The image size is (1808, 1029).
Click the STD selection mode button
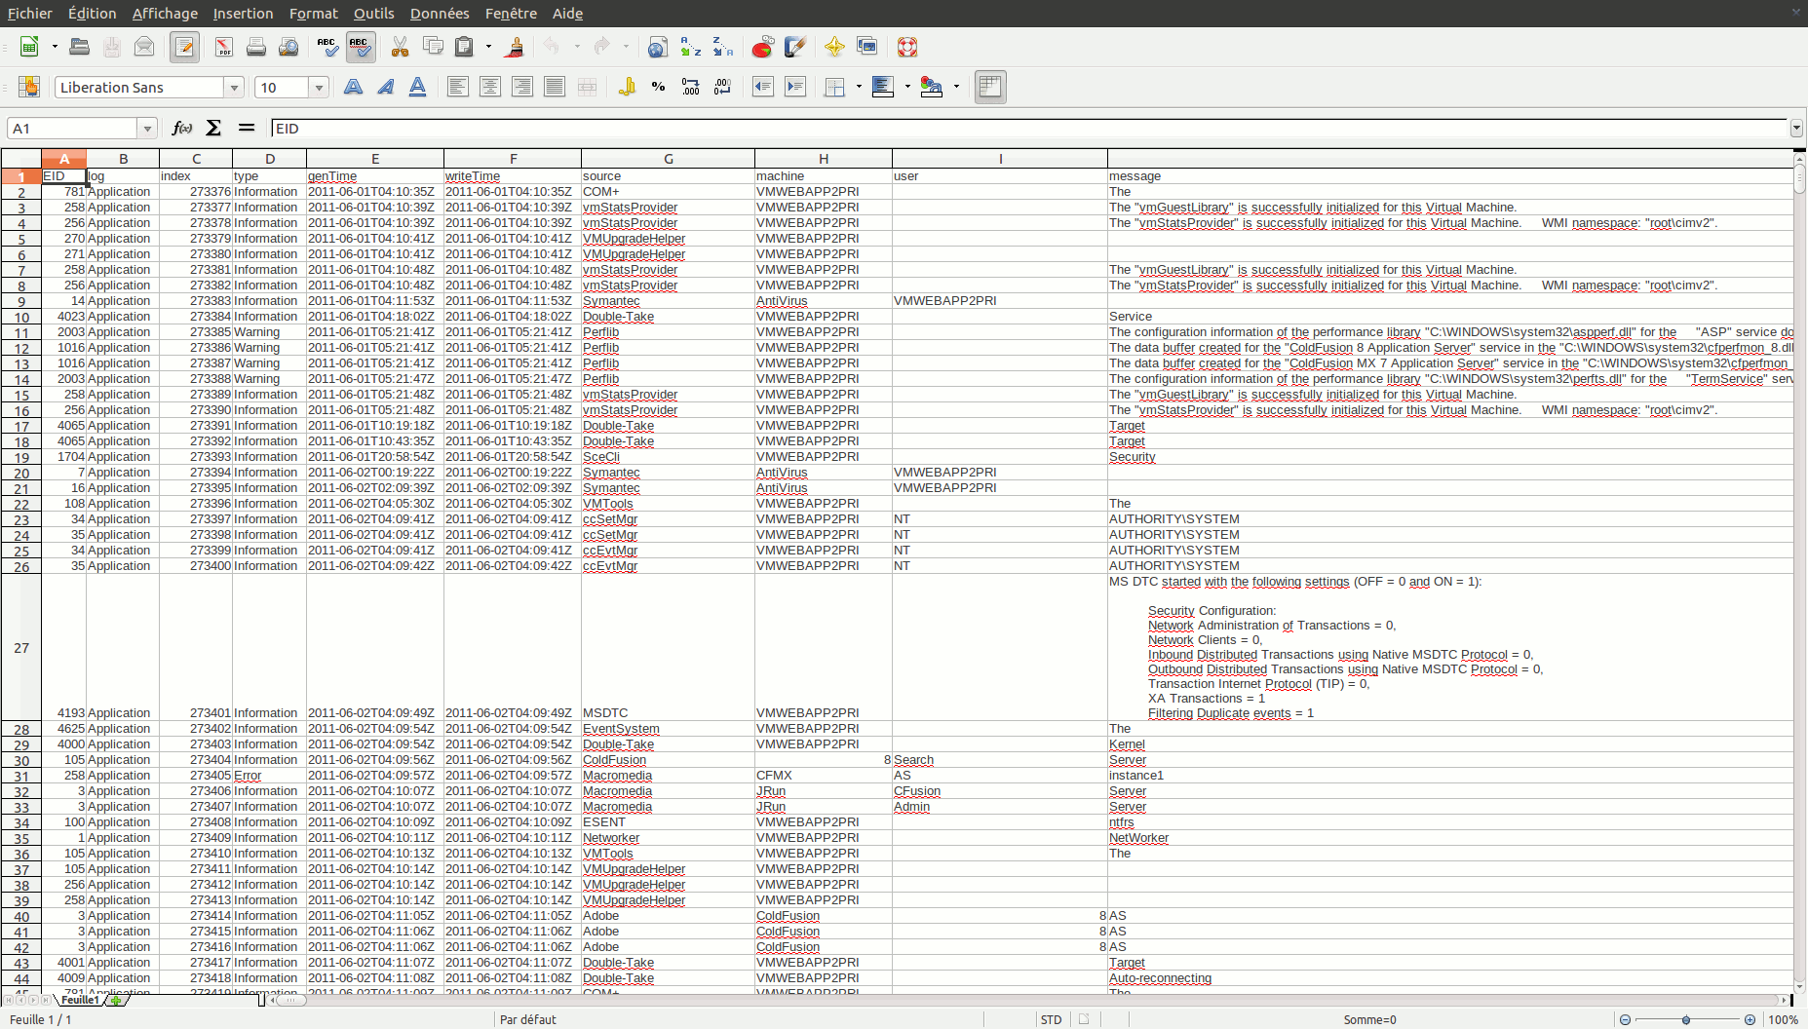pyautogui.click(x=1051, y=1019)
